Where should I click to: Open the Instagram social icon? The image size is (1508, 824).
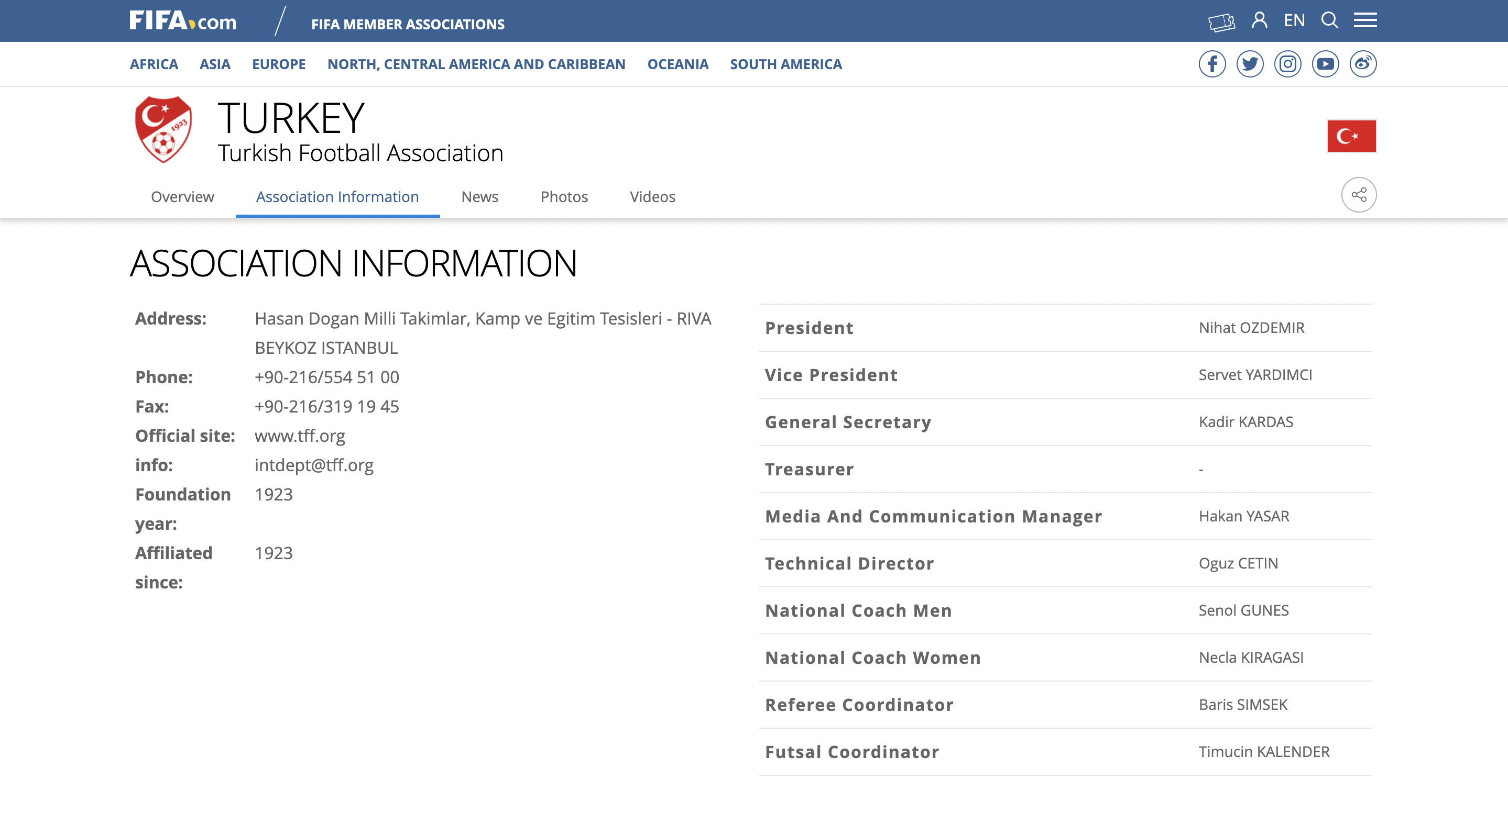pyautogui.click(x=1287, y=64)
